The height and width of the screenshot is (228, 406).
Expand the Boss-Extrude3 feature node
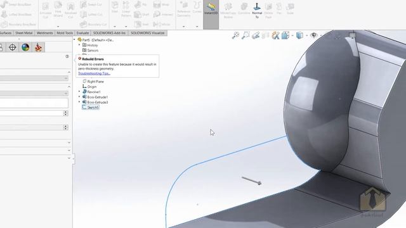point(79,102)
